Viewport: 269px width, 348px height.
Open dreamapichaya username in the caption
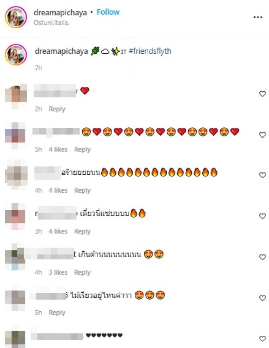61,51
